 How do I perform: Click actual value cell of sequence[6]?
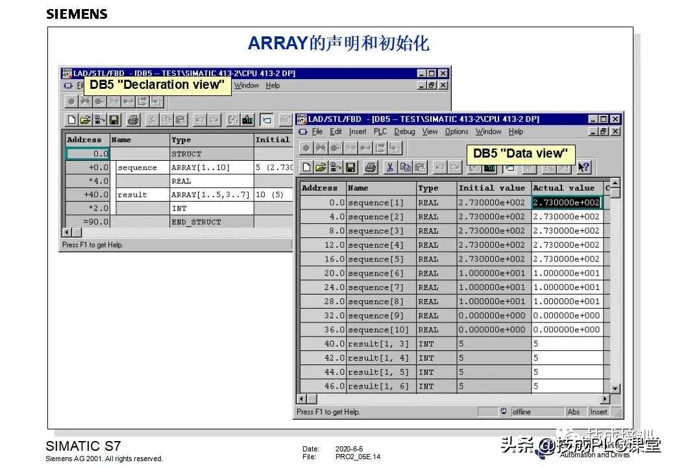[x=567, y=273]
